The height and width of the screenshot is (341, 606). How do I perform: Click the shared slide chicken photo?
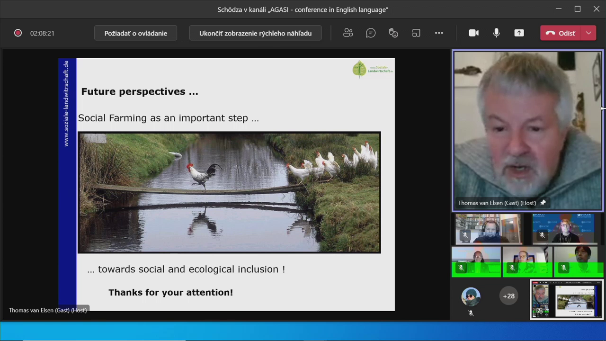pos(229,192)
